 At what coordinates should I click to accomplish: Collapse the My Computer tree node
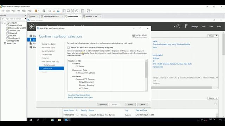coord(2,23)
